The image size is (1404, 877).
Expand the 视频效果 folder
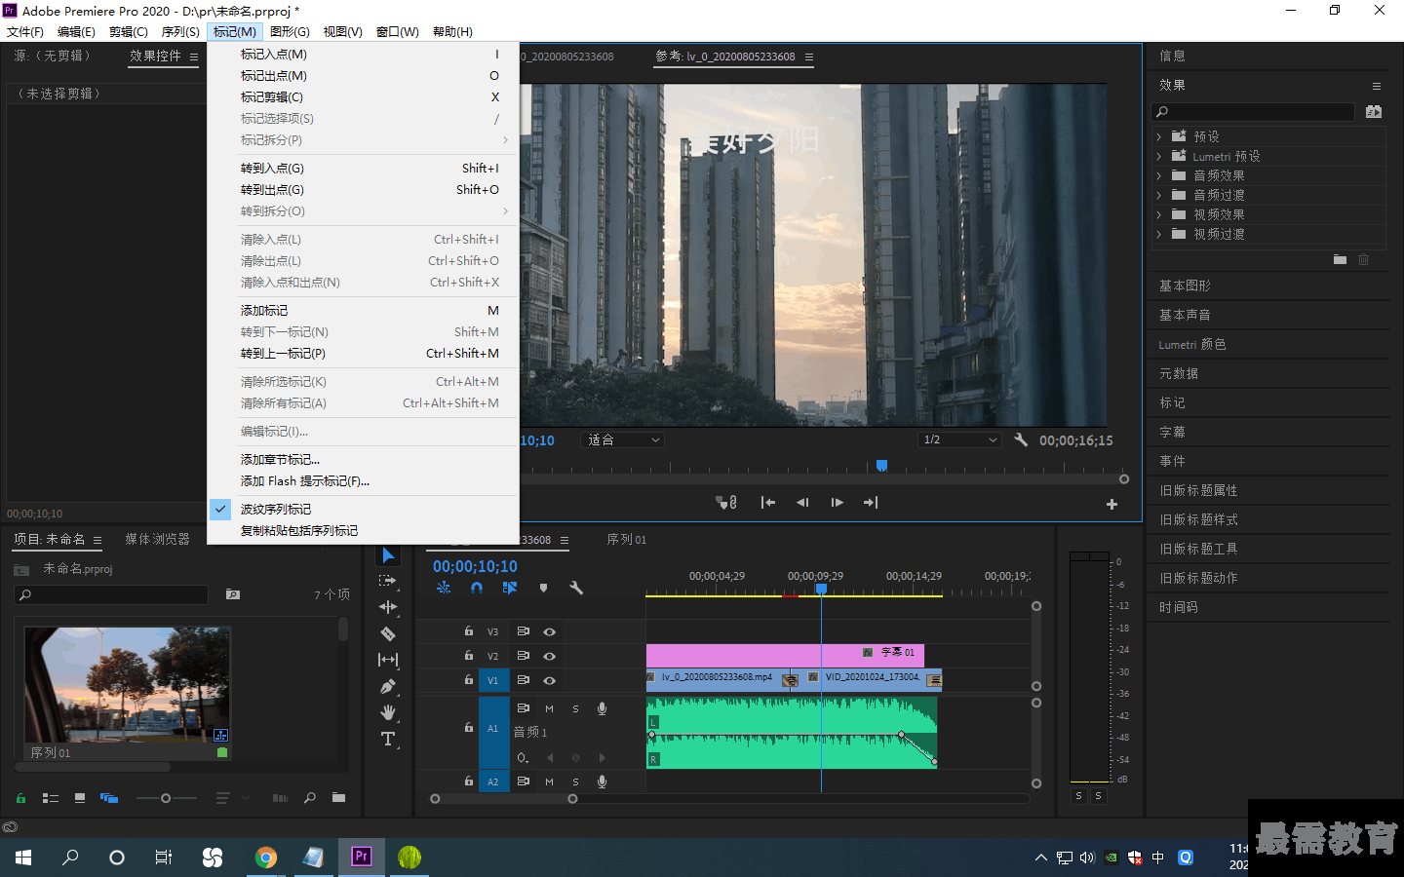(1158, 214)
